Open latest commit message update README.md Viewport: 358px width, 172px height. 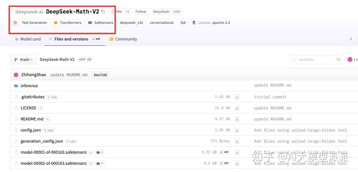pyautogui.click(x=69, y=75)
